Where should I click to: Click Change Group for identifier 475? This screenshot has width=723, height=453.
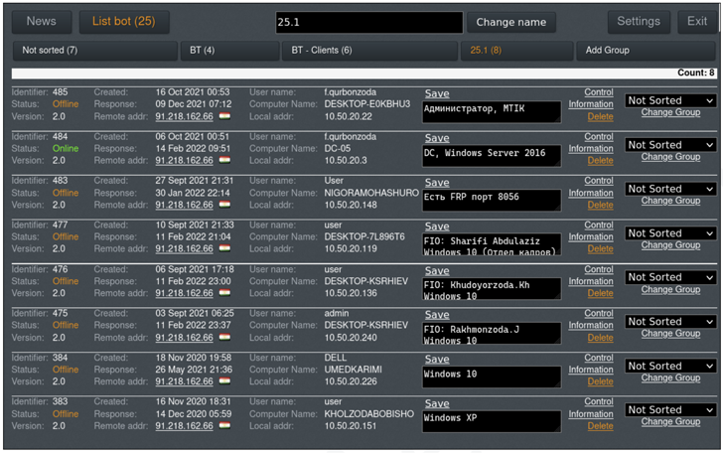(670, 334)
